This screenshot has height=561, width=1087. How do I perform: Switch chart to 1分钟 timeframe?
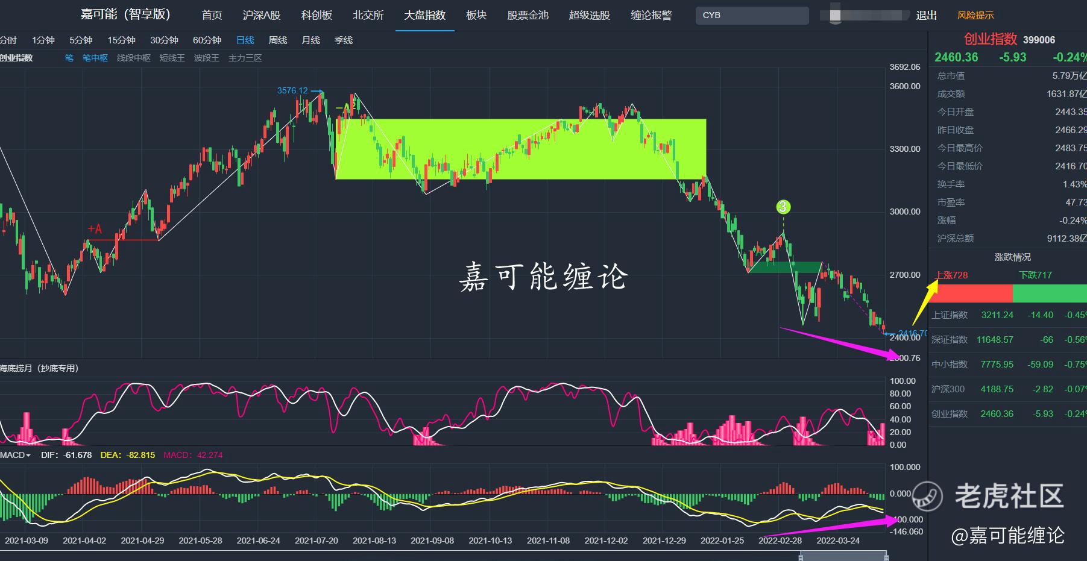43,40
